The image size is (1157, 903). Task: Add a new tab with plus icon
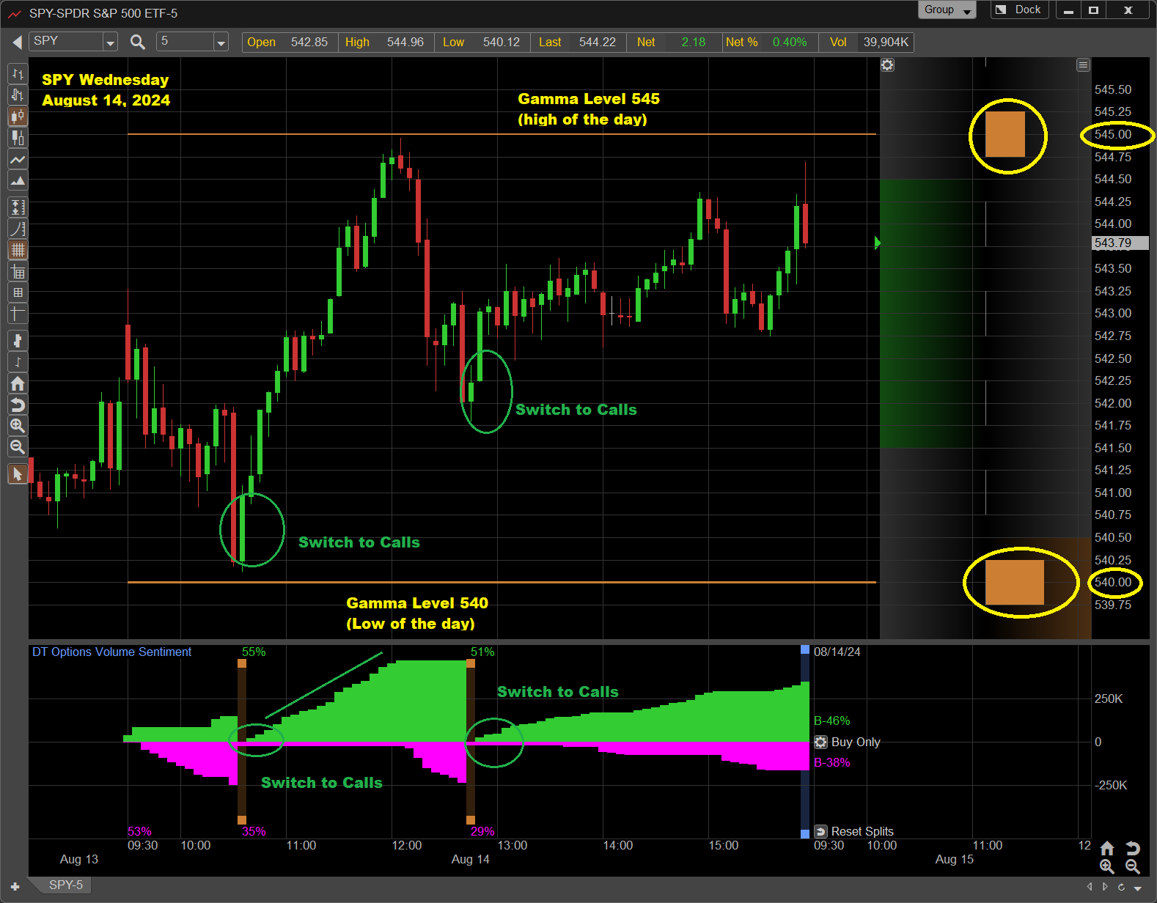15,886
